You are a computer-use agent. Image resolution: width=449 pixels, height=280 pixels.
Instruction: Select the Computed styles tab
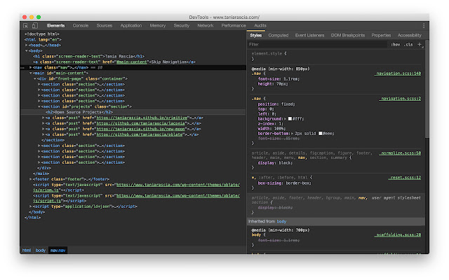[x=278, y=35]
